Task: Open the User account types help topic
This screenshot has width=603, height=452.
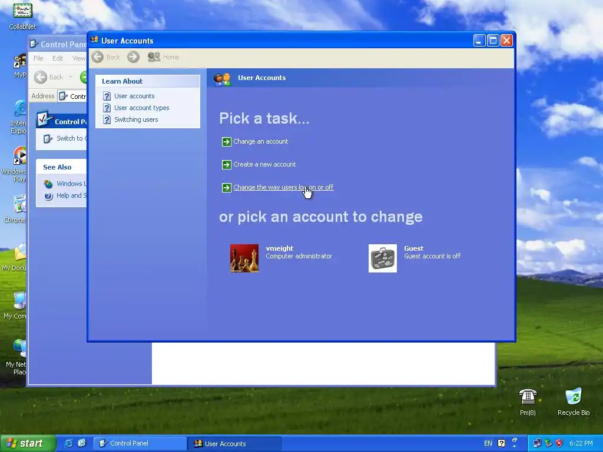Action: coord(141,108)
